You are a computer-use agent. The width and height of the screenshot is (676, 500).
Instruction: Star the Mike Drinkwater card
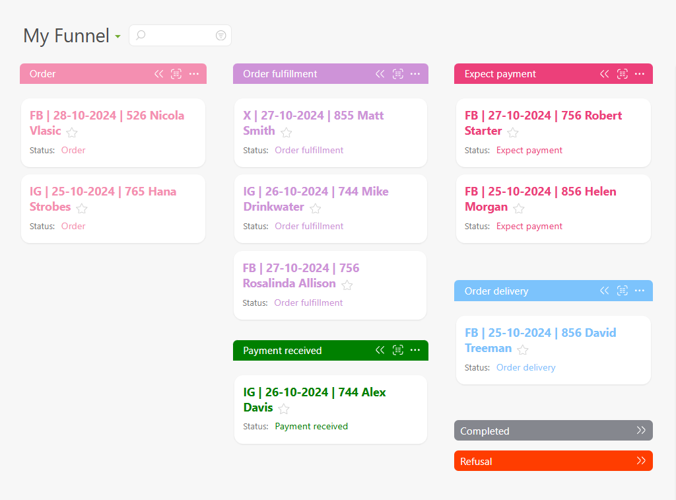pos(316,208)
